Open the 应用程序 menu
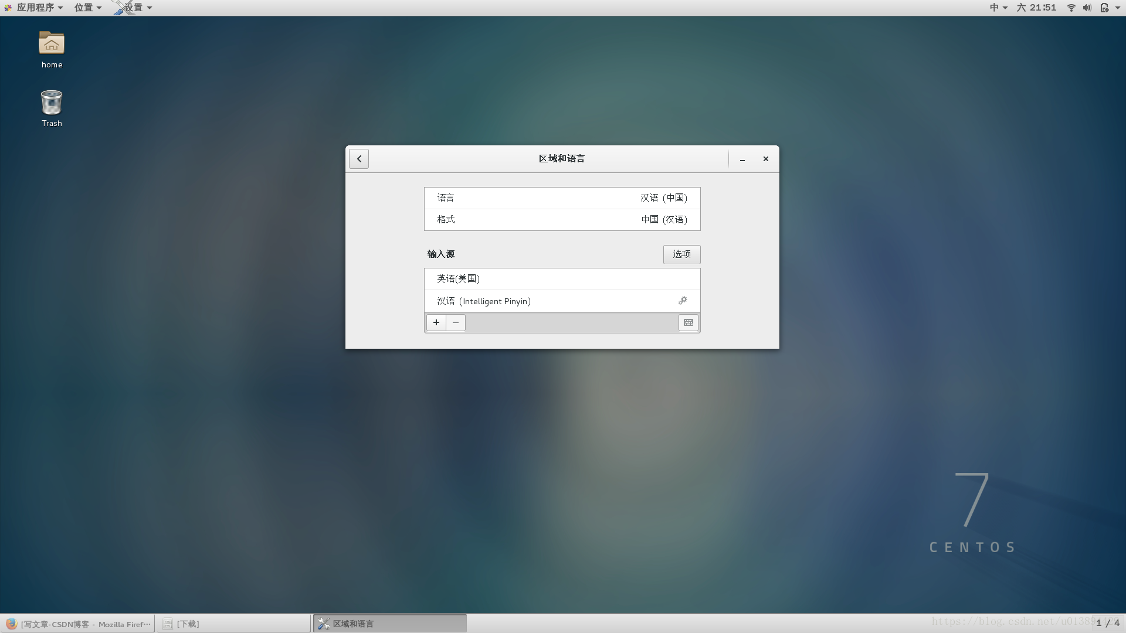 point(34,8)
